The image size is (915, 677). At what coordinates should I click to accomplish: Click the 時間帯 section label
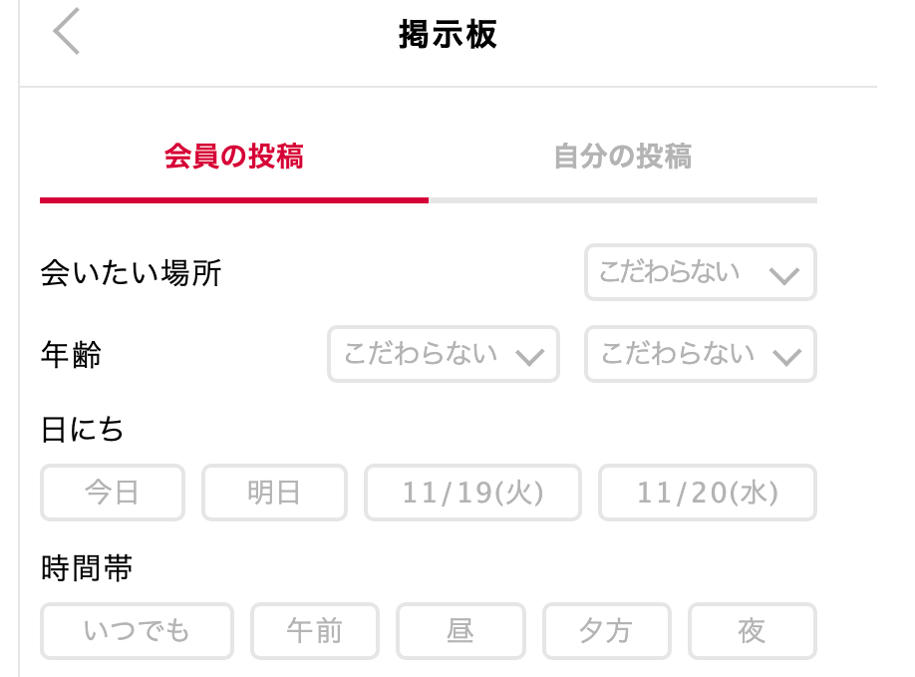coord(87,569)
